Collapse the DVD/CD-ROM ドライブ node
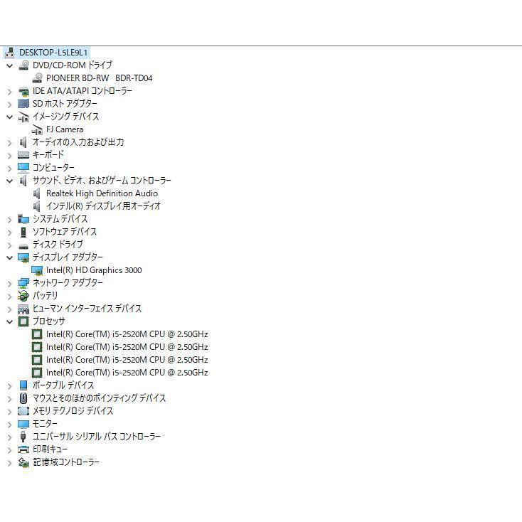 click(10, 65)
